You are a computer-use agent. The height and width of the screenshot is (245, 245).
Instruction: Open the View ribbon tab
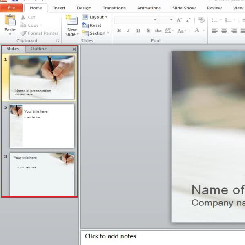[238, 8]
